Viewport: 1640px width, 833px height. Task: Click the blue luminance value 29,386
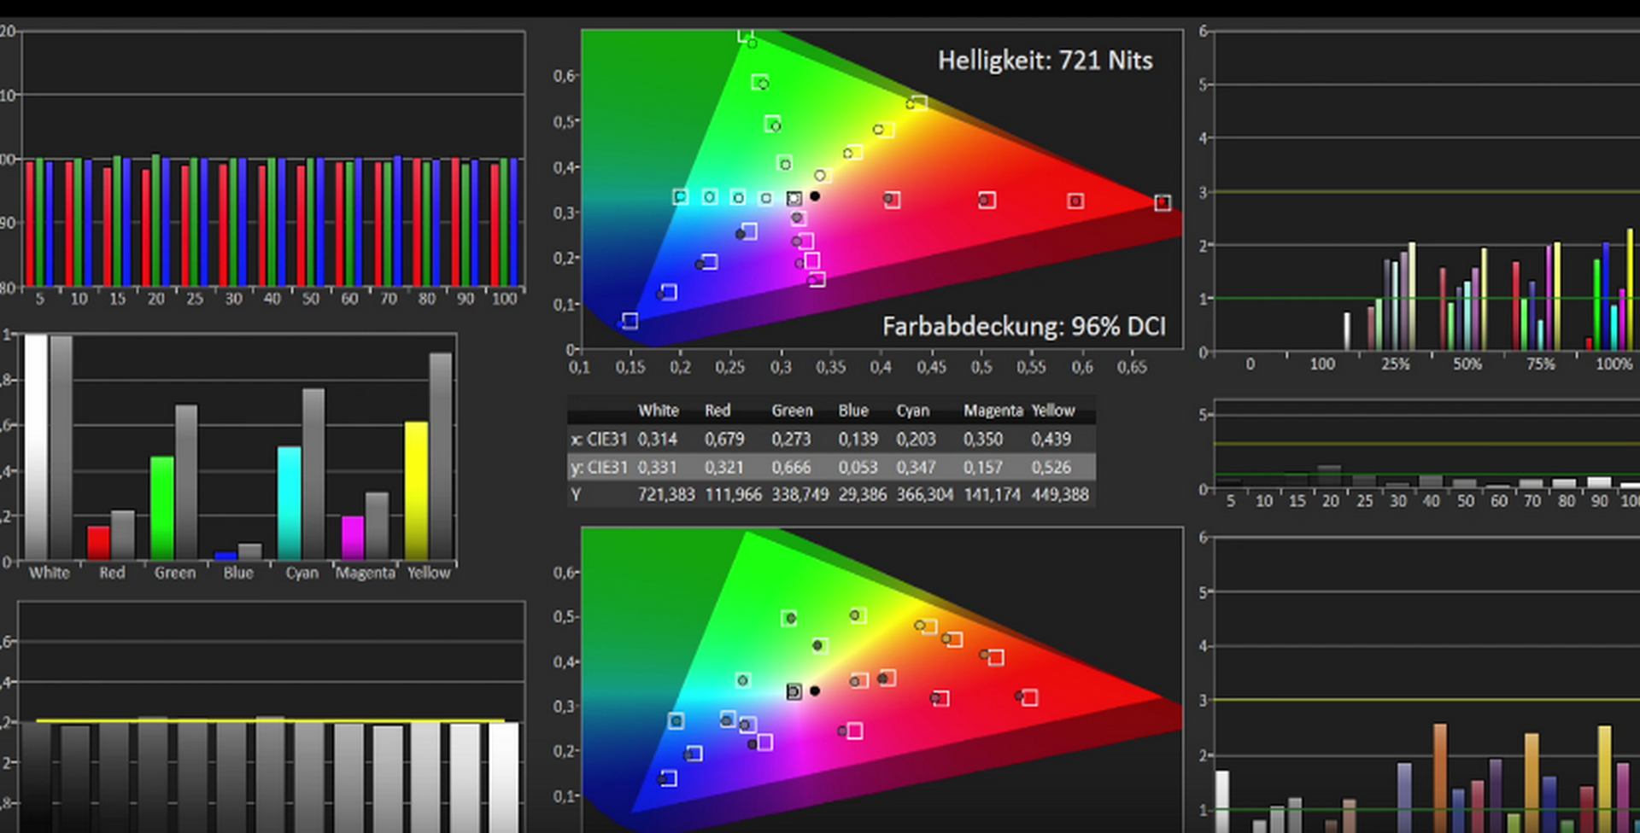tap(862, 494)
